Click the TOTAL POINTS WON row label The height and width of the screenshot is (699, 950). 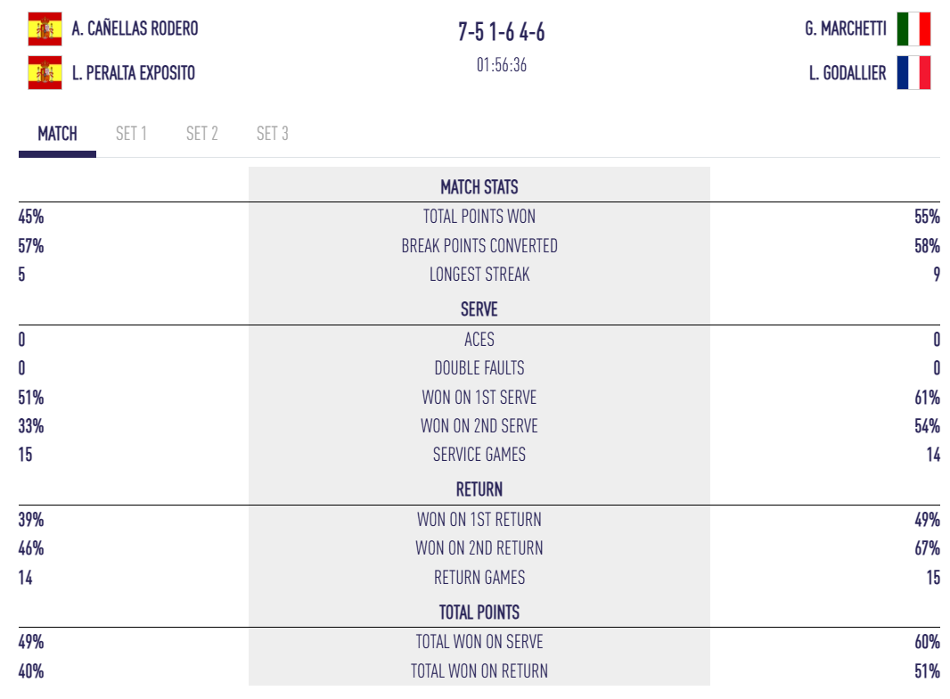pyautogui.click(x=479, y=217)
